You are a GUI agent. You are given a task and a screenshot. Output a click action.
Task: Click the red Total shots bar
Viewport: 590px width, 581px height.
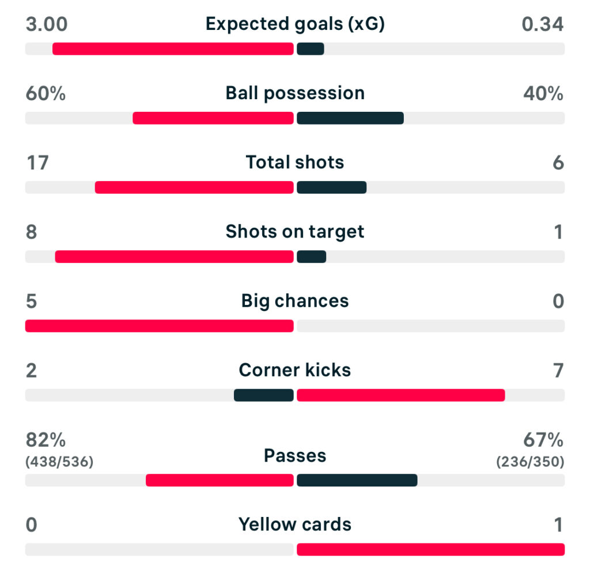click(x=194, y=187)
